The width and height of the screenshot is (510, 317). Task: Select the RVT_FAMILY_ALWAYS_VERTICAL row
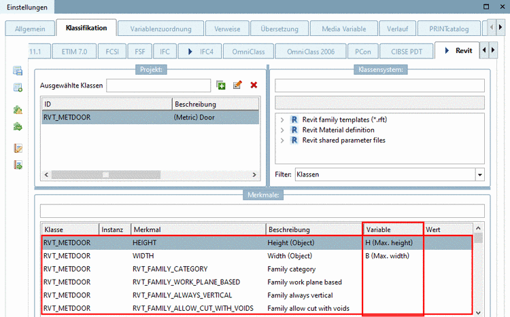(x=257, y=295)
